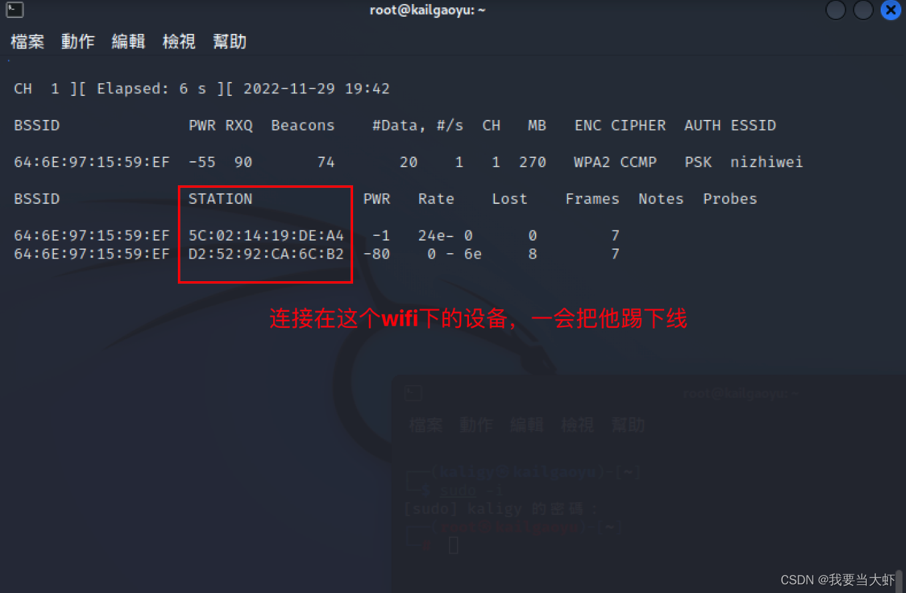Screen dimensions: 906x593
Task: Click the terminal icon in title bar
Action: click(15, 10)
